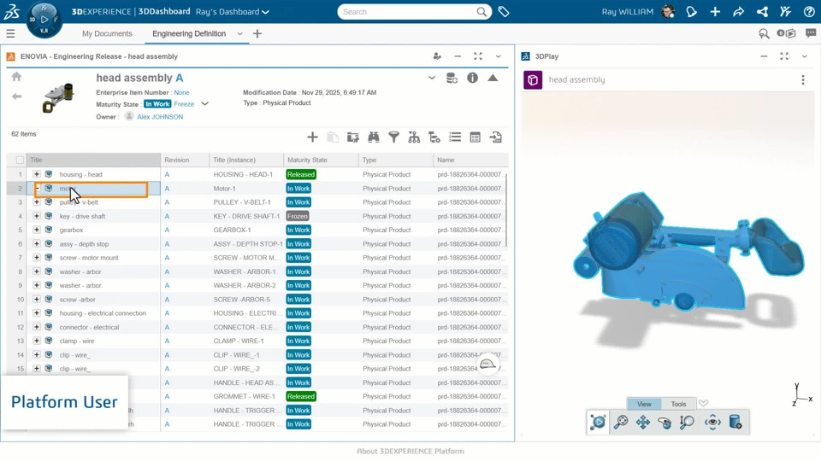Screen dimensions: 821x461
Task: Click the Share arrow icon in top bar
Action: [738, 11]
